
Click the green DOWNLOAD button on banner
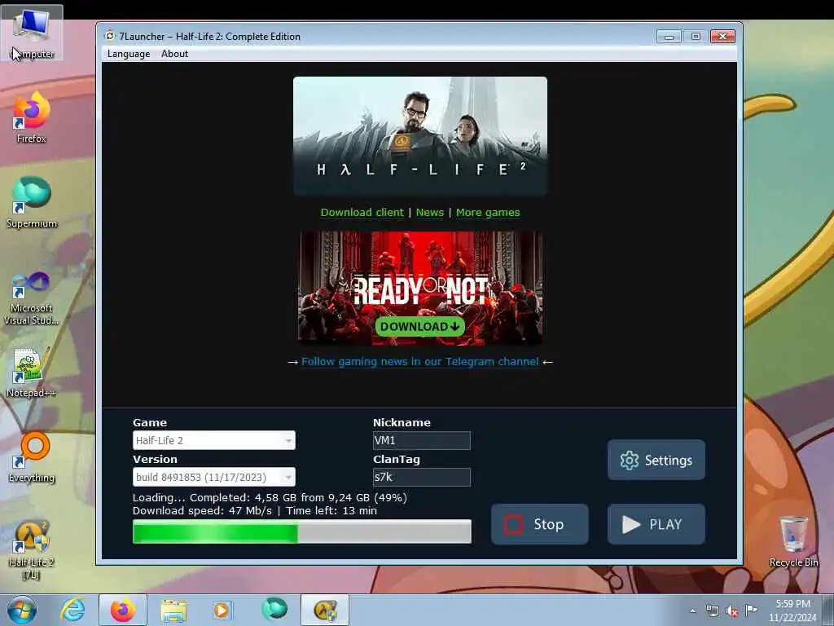pyautogui.click(x=419, y=326)
